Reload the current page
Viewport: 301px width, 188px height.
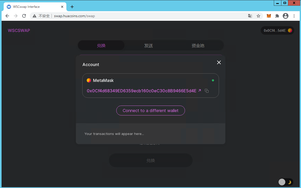[x=24, y=16]
